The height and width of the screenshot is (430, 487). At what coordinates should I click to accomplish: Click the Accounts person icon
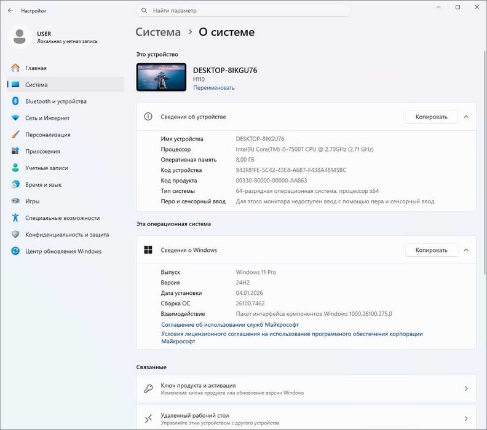[x=15, y=168]
